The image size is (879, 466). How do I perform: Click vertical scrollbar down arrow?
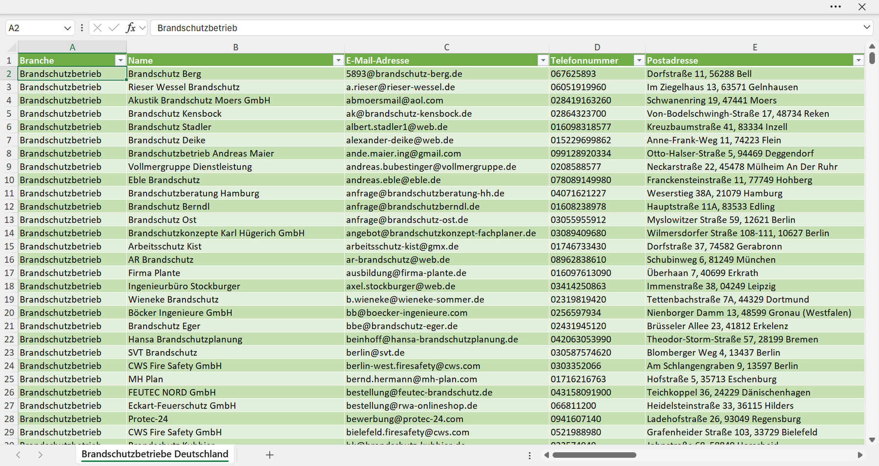[872, 440]
